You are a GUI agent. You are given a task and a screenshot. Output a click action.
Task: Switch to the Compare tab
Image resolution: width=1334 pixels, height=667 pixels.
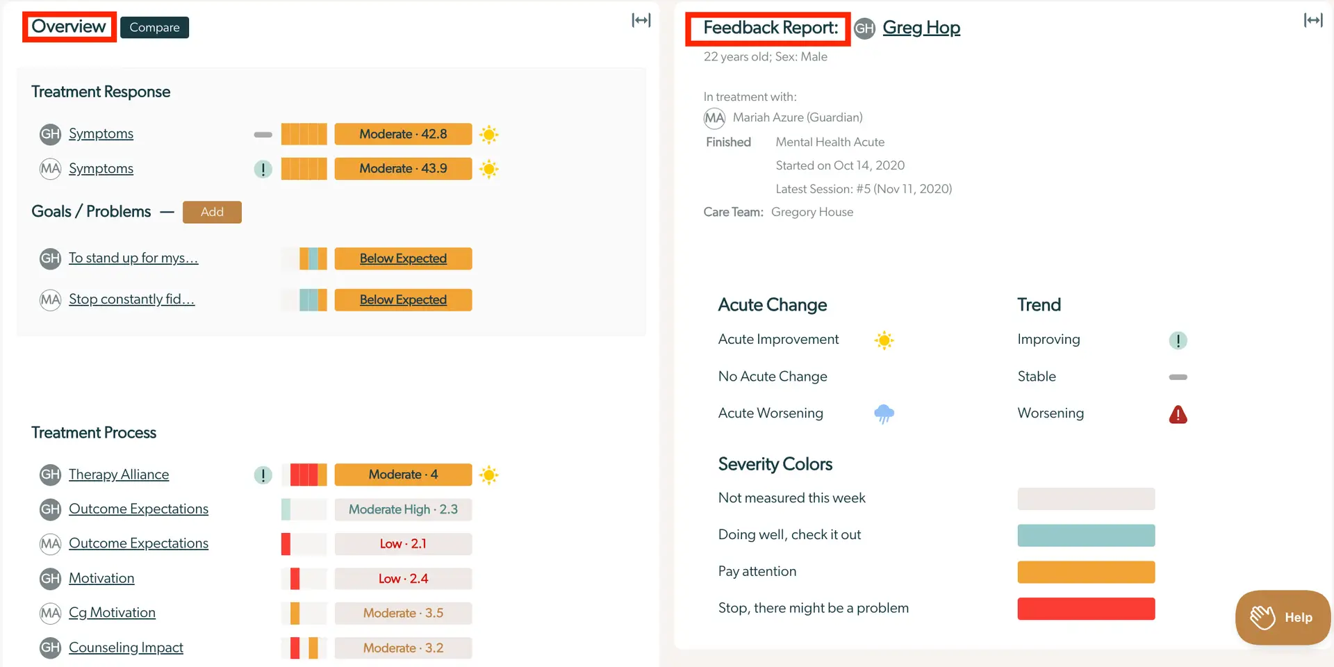[x=154, y=27]
